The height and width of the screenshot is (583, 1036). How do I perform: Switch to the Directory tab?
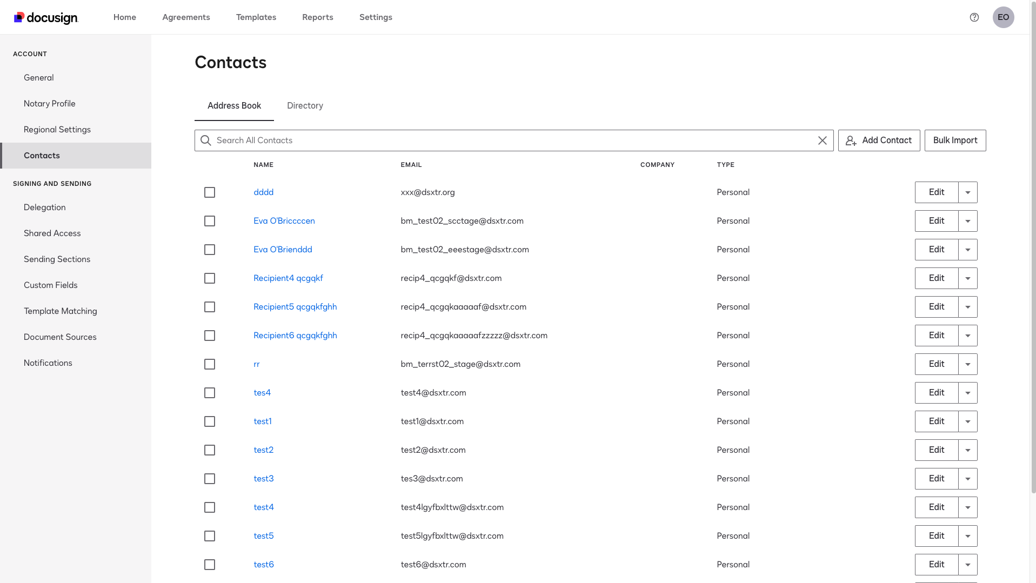click(305, 106)
